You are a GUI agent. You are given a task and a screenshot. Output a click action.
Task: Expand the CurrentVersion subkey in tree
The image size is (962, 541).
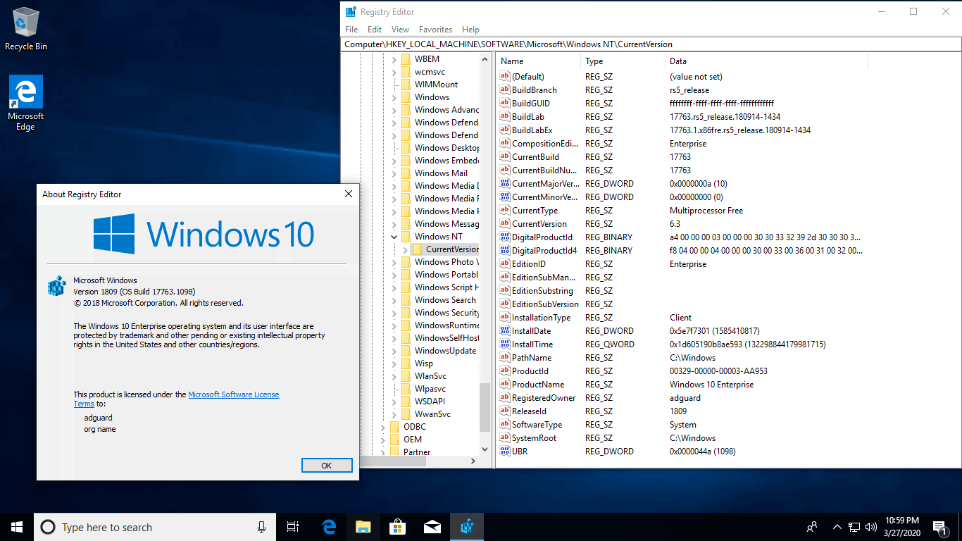tap(405, 249)
